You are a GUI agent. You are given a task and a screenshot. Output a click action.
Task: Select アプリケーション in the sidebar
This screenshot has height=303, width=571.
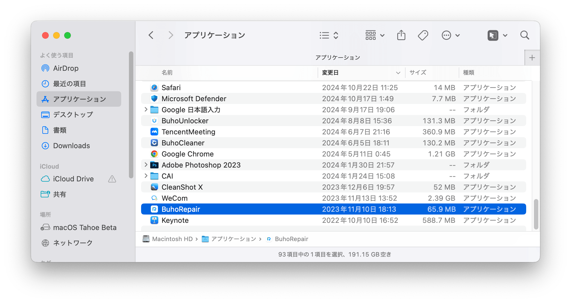coord(79,99)
